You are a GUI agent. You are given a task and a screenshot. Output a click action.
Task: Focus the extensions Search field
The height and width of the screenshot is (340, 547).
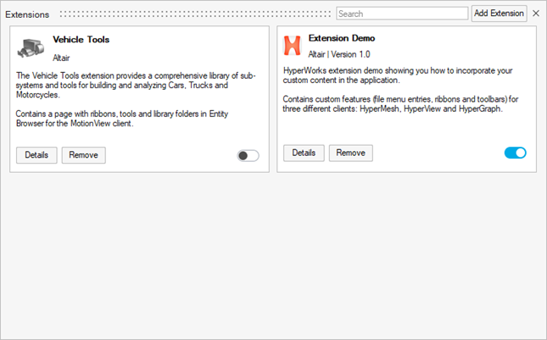(x=402, y=14)
